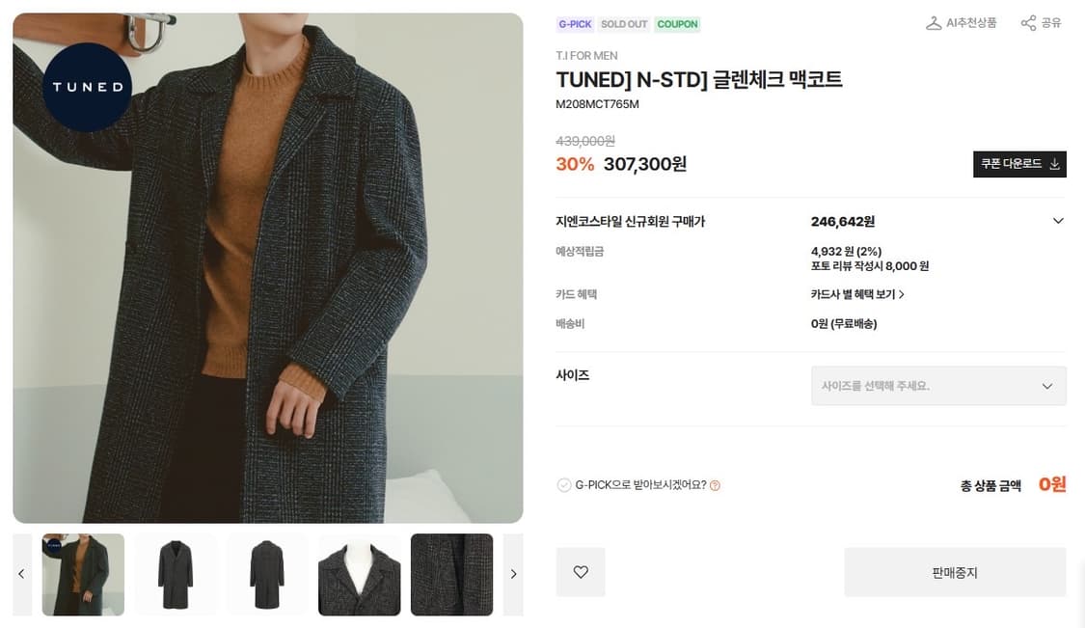Select the coat detail fabric thumbnail

coord(450,573)
